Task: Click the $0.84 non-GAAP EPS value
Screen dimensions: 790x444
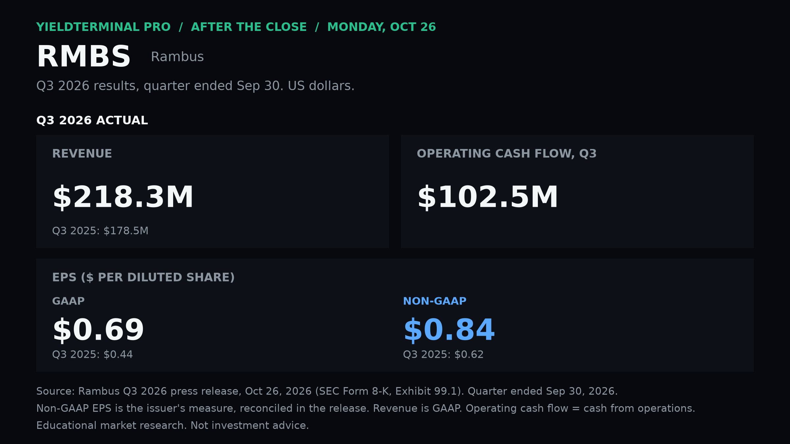Action: pyautogui.click(x=449, y=330)
